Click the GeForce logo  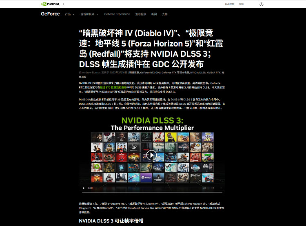(x=50, y=14)
